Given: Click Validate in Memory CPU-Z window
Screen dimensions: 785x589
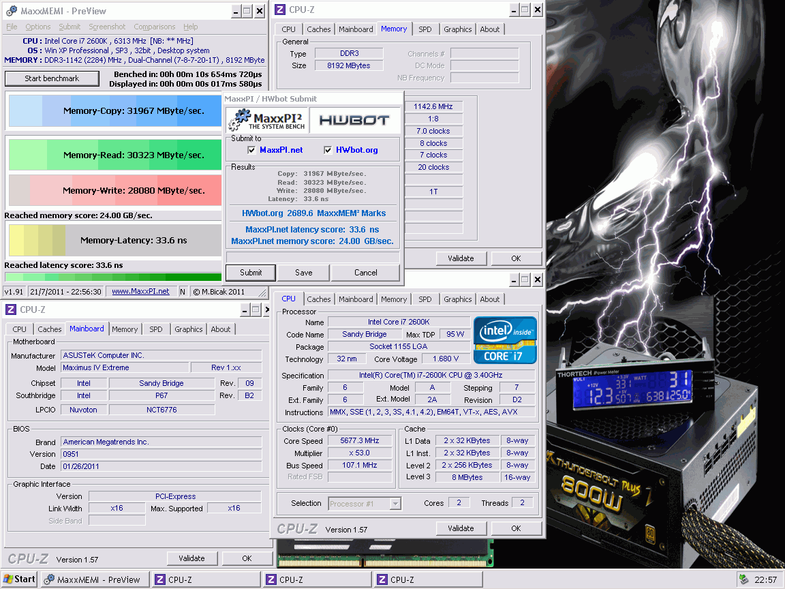Looking at the screenshot, I should pyautogui.click(x=461, y=258).
